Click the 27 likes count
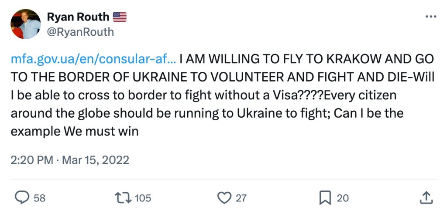The width and height of the screenshot is (447, 214). (241, 198)
